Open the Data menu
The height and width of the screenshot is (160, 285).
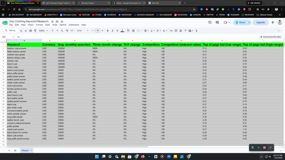click(47, 25)
